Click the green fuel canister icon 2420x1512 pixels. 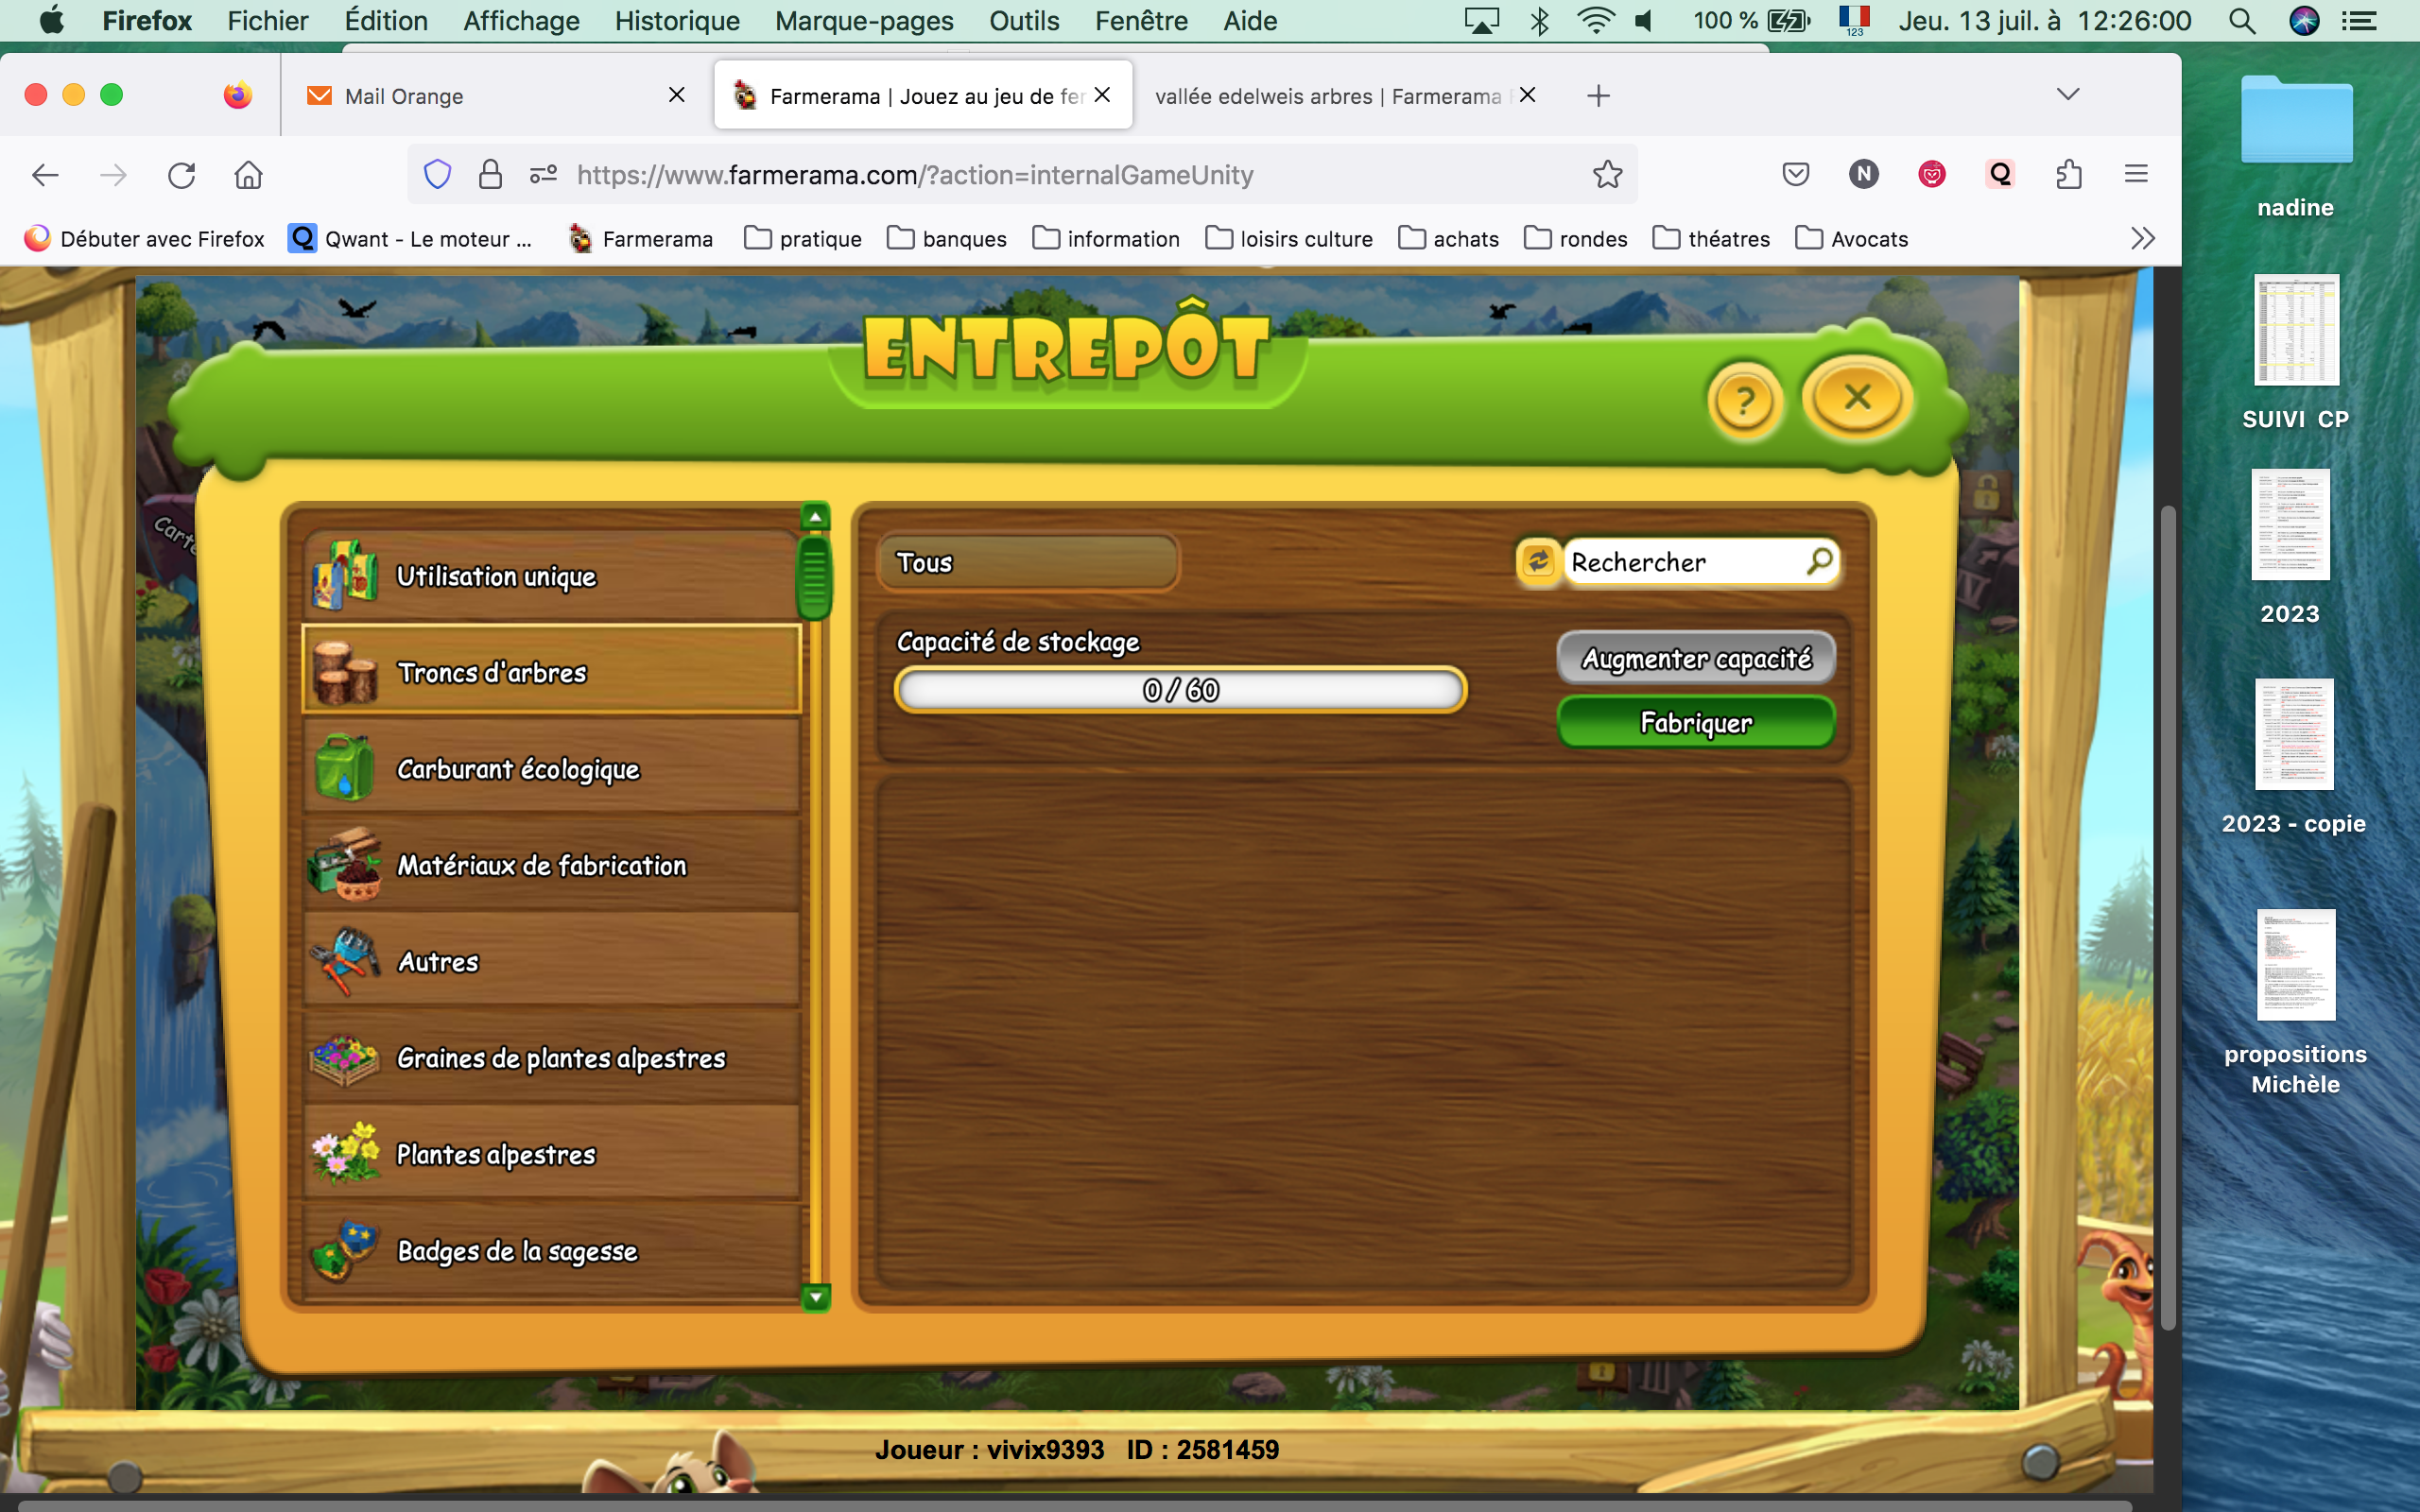344,768
